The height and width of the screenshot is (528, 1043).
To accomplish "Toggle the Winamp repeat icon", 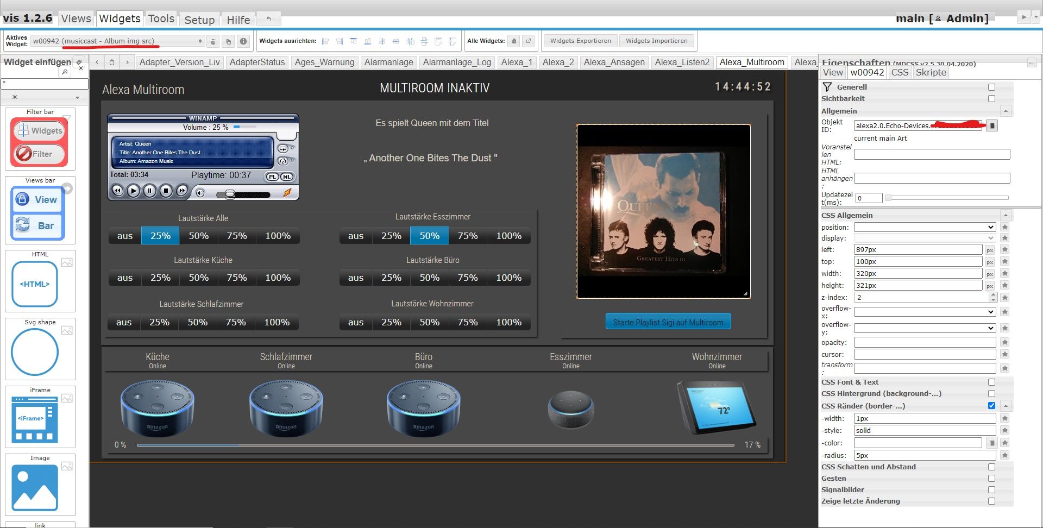I will coord(283,148).
